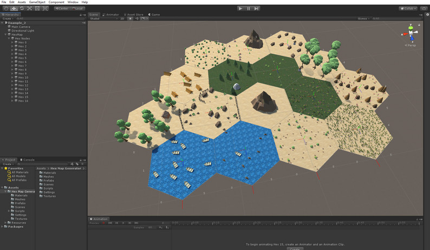
Task: Toggle scene audio in Scene toolbar
Action: [x=137, y=18]
